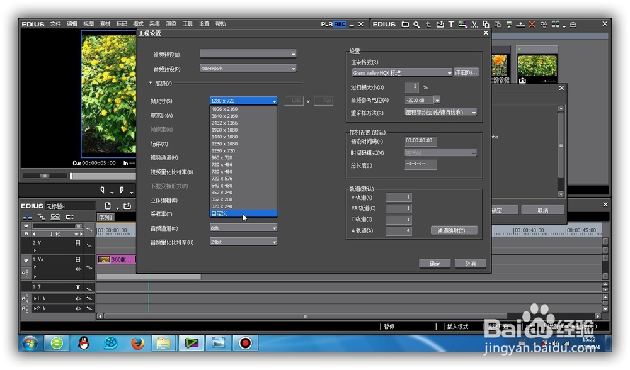Select 自定义 in frame size list
Image resolution: width=630 pixels, height=370 pixels.
(x=243, y=213)
